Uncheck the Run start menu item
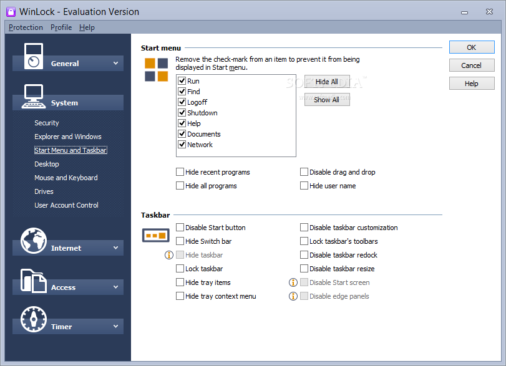 pos(182,80)
